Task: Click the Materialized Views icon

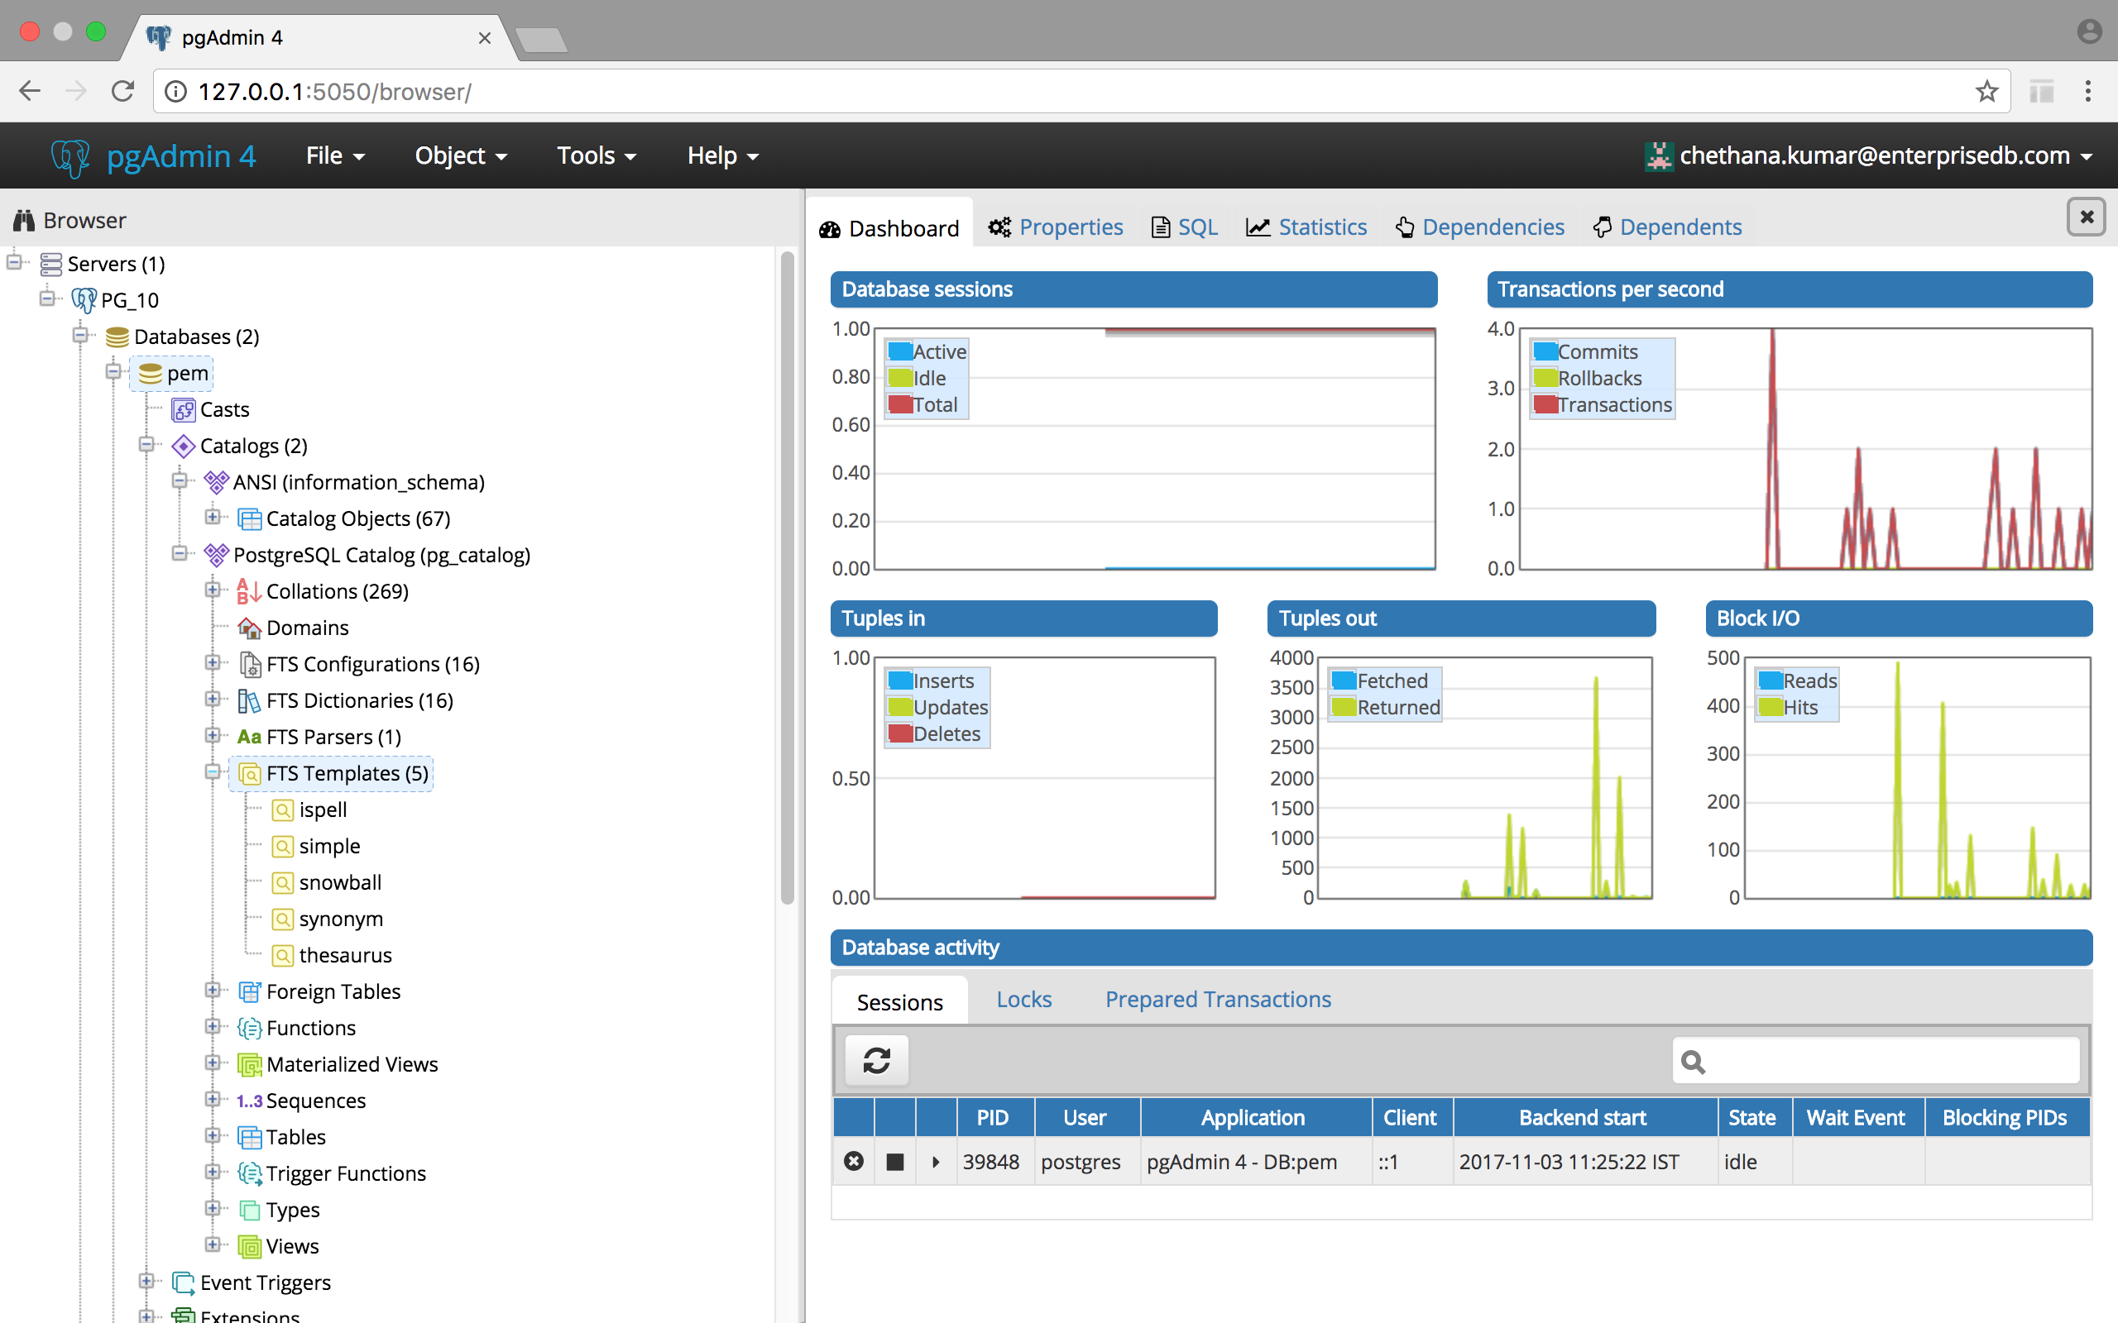Action: click(249, 1065)
